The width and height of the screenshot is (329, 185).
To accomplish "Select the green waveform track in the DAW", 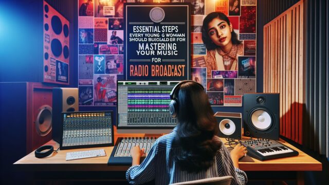I will pos(149,92).
